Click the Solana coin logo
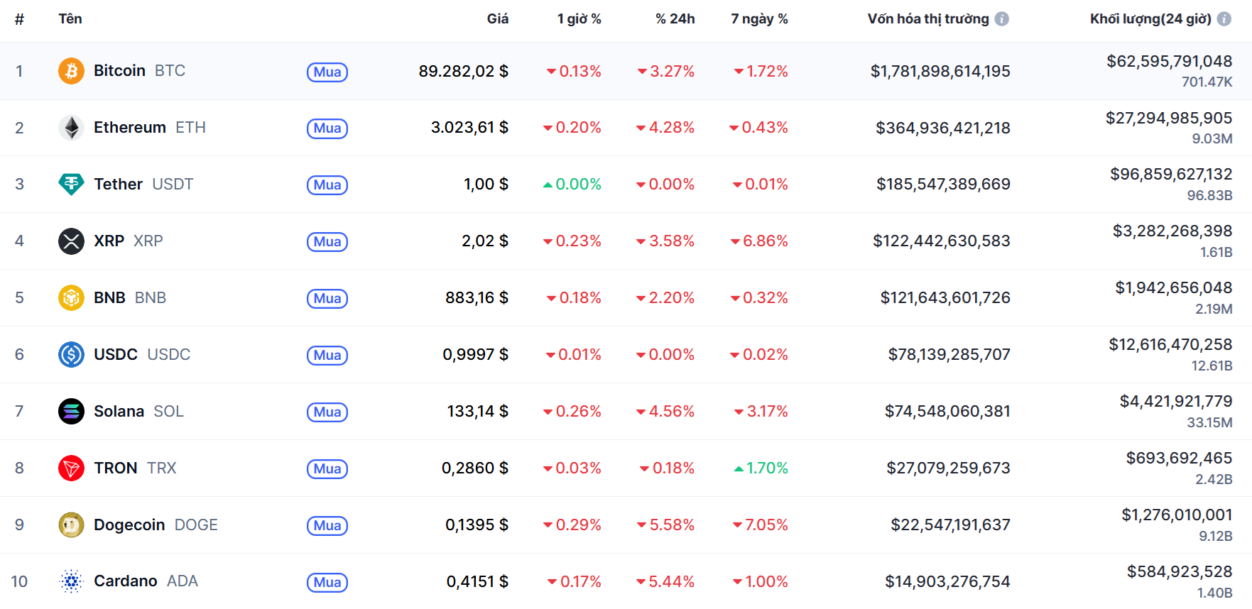This screenshot has height=609, width=1252. [71, 412]
